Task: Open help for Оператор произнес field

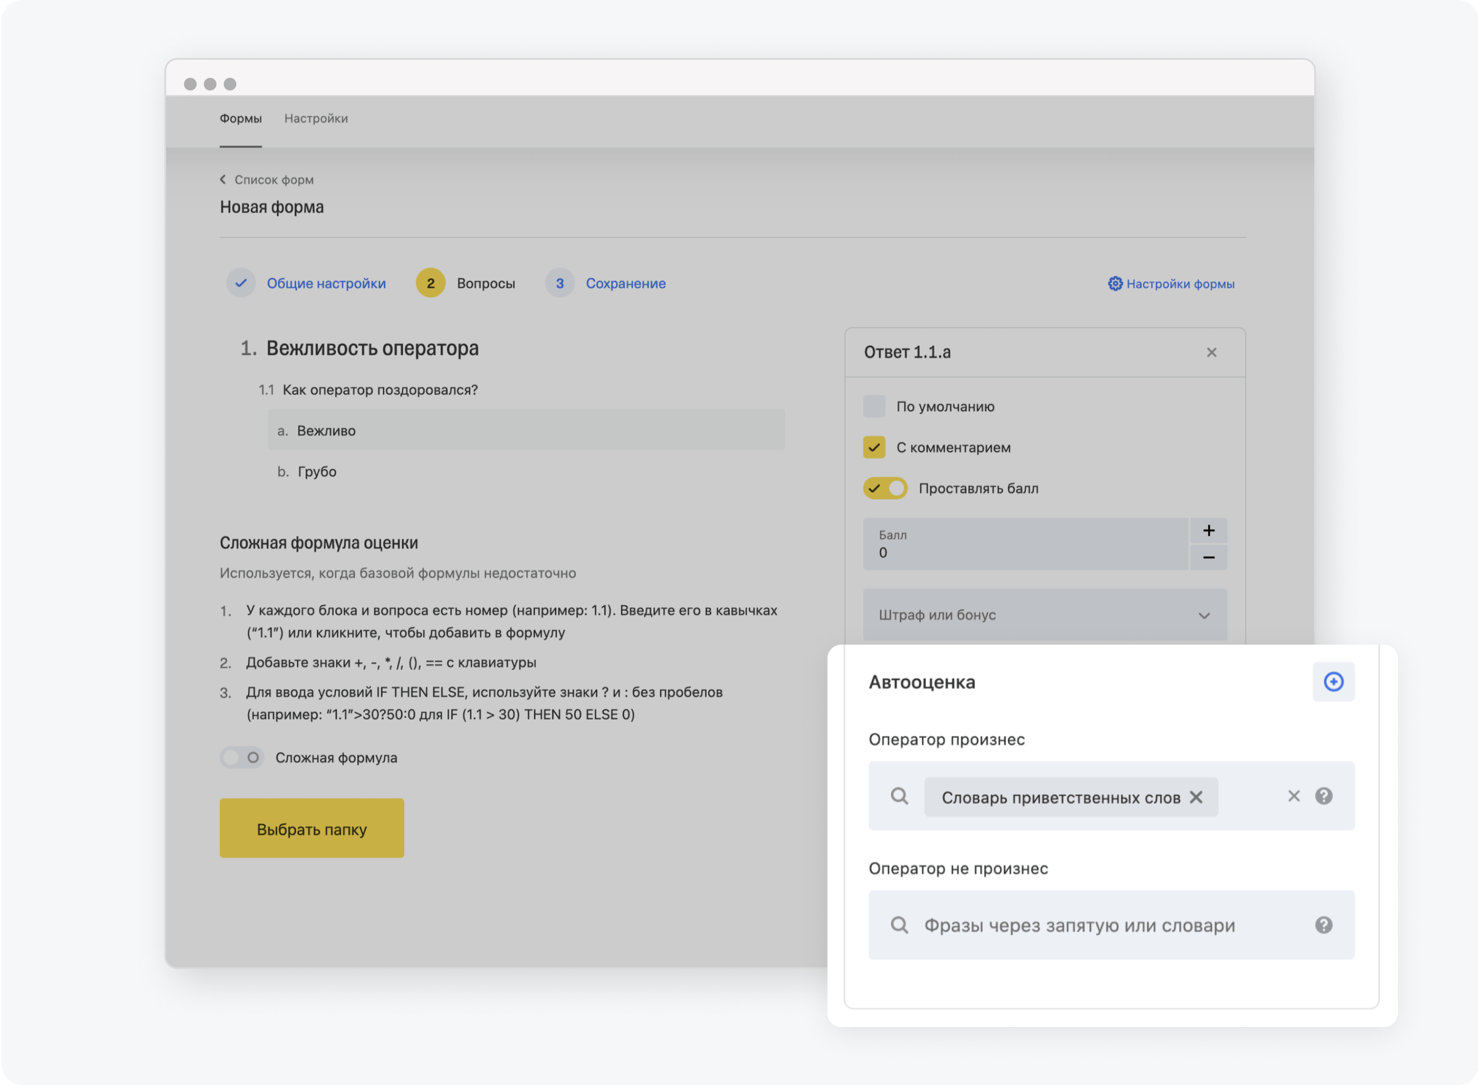Action: point(1324,796)
